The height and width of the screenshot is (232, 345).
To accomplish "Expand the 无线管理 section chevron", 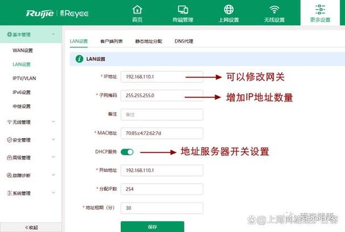I will [x=53, y=121].
